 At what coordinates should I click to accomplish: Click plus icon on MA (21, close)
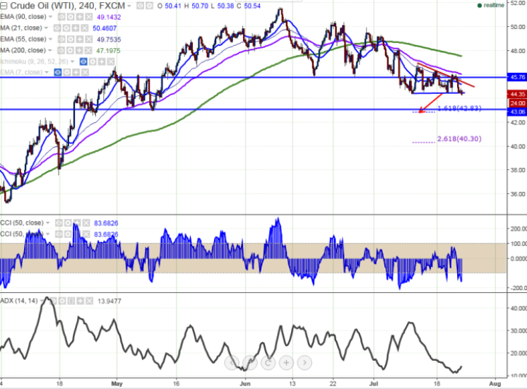76,28
